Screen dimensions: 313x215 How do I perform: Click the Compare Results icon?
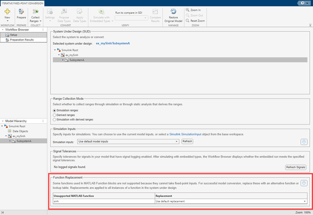pyautogui.click(x=155, y=11)
